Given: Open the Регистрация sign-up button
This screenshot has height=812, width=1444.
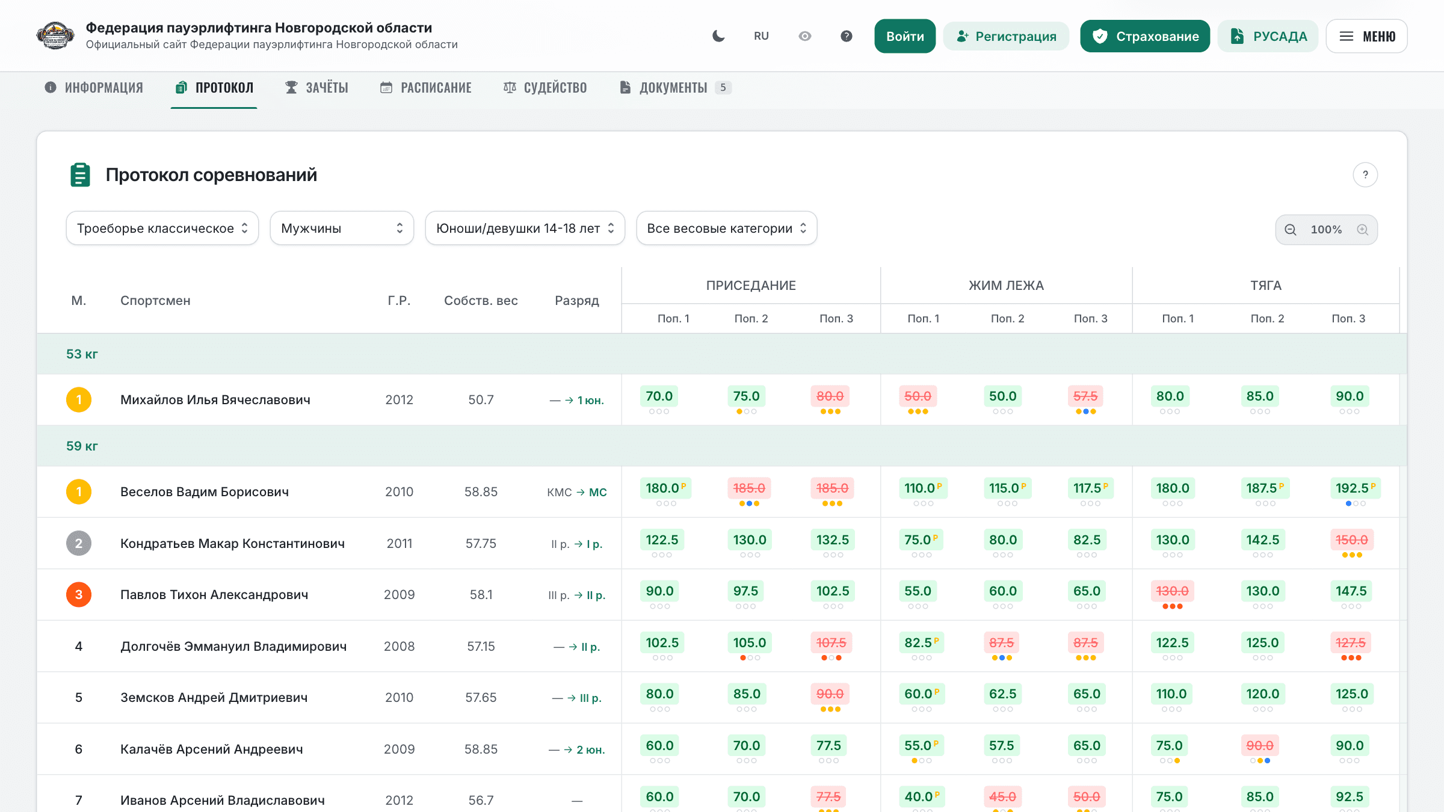Looking at the screenshot, I should (x=1006, y=36).
